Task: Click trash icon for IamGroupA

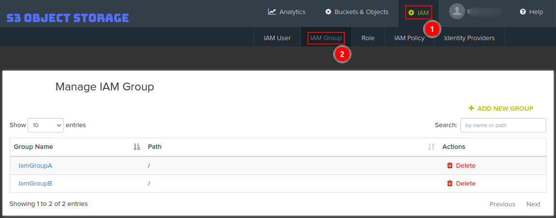Action: tap(450, 165)
